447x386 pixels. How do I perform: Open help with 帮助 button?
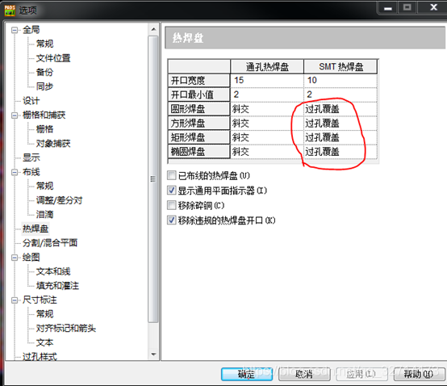pos(419,374)
